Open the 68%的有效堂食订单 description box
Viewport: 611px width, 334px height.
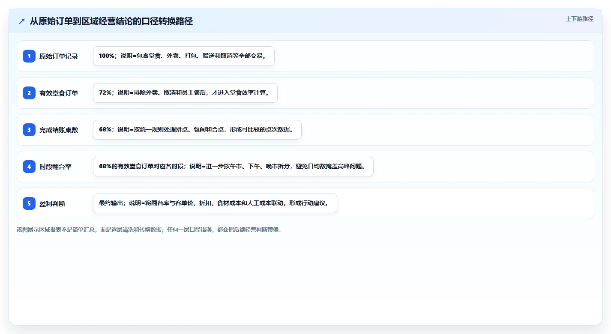(233, 167)
